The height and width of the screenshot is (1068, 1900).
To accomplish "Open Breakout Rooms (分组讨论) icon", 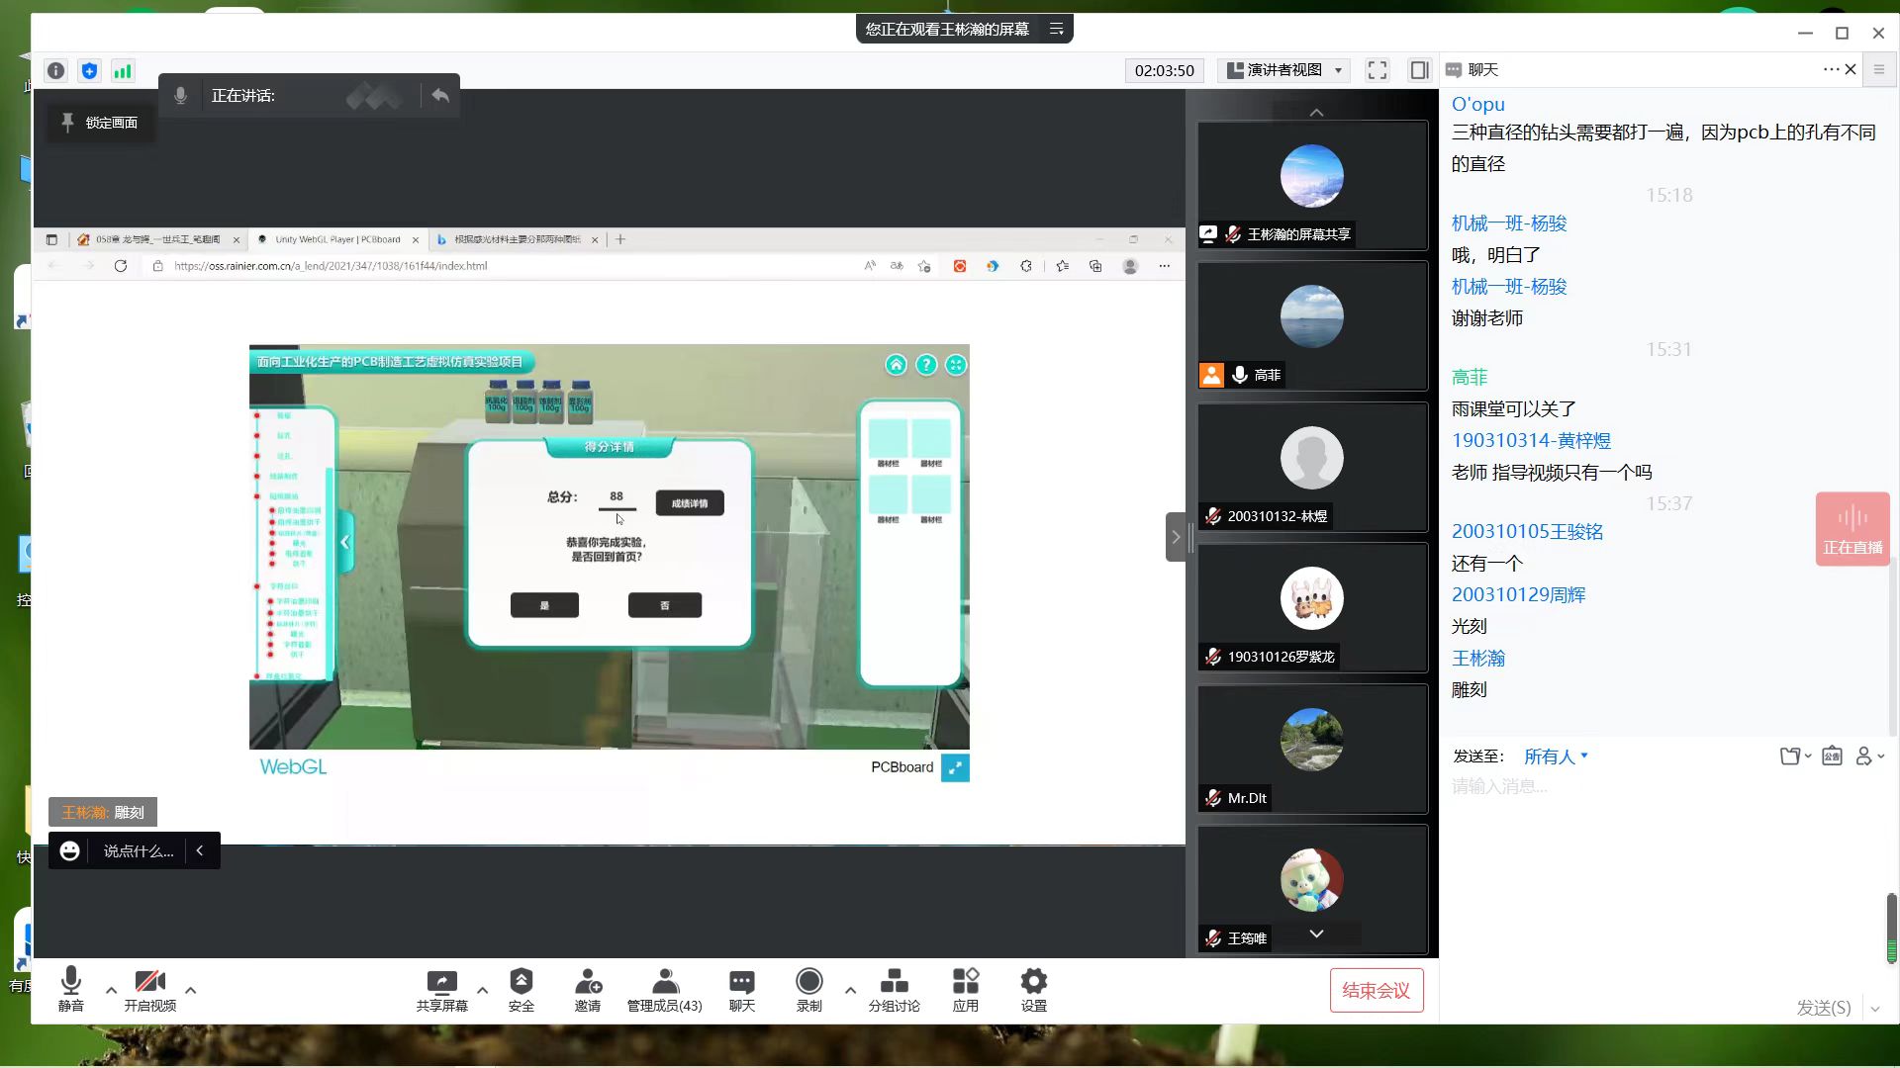I will [x=894, y=982].
